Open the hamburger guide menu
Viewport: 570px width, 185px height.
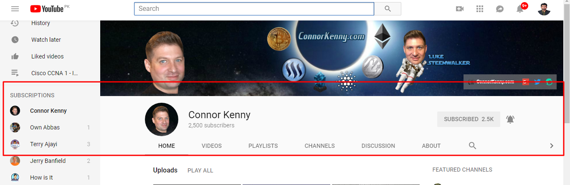(15, 9)
